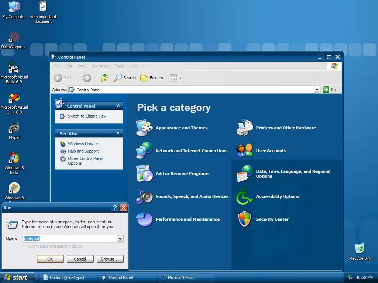Open Network and Internet Connections globe icon

[x=144, y=150]
